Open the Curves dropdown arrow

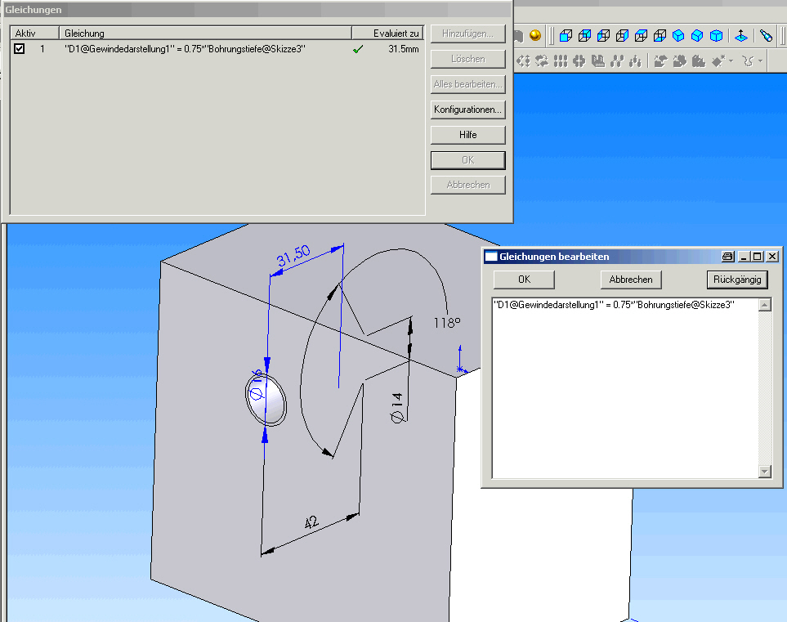760,61
